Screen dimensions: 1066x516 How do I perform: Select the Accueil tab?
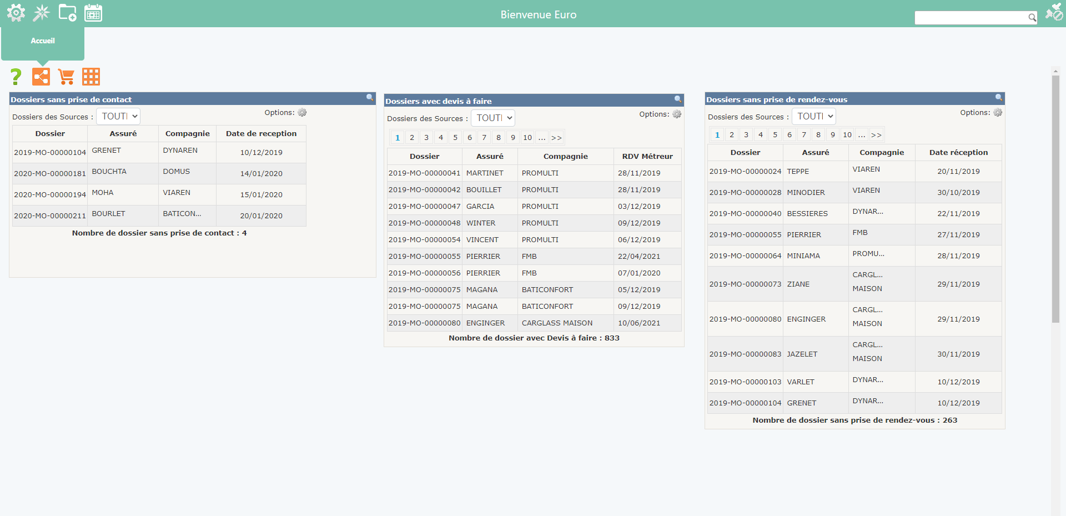[43, 41]
